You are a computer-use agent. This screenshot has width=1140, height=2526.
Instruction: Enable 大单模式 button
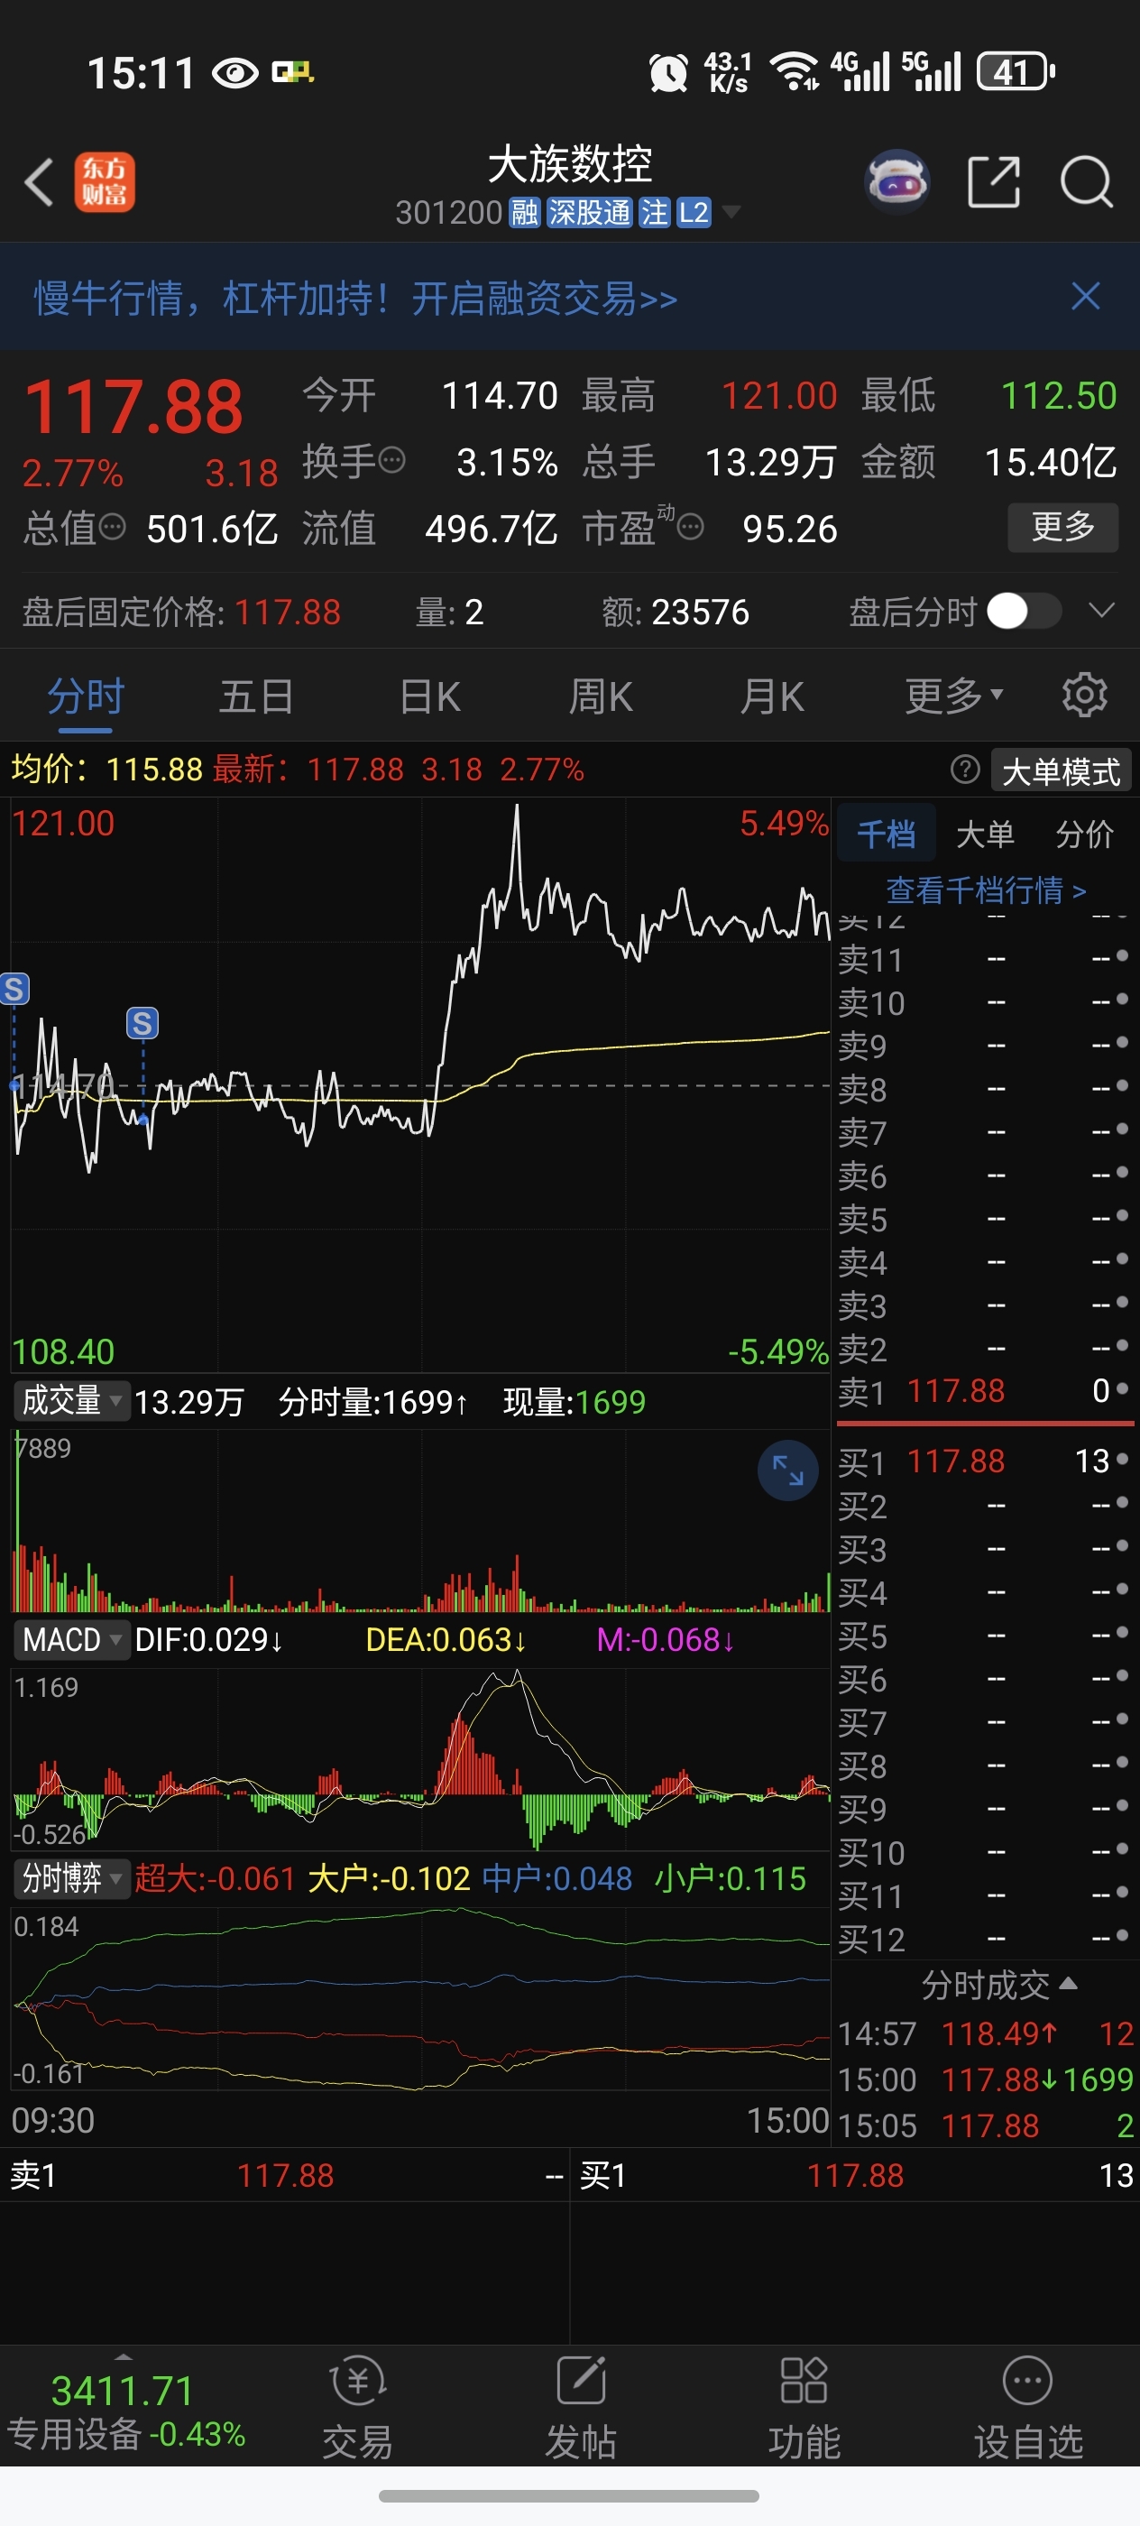click(1062, 771)
